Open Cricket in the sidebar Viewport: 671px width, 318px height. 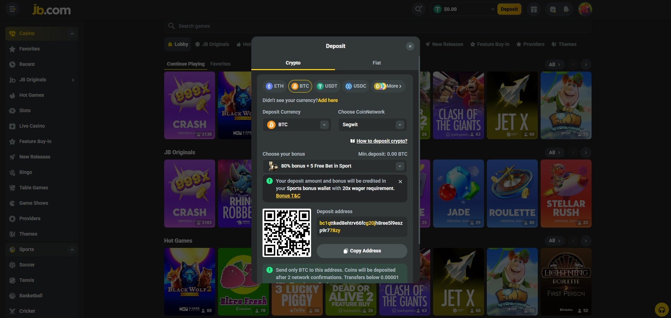[x=41, y=311]
